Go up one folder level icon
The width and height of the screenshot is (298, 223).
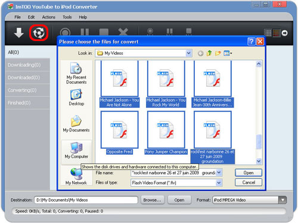click(x=209, y=53)
